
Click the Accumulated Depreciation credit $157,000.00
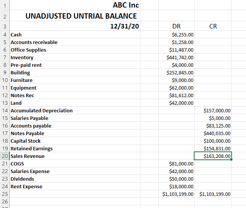point(213,110)
